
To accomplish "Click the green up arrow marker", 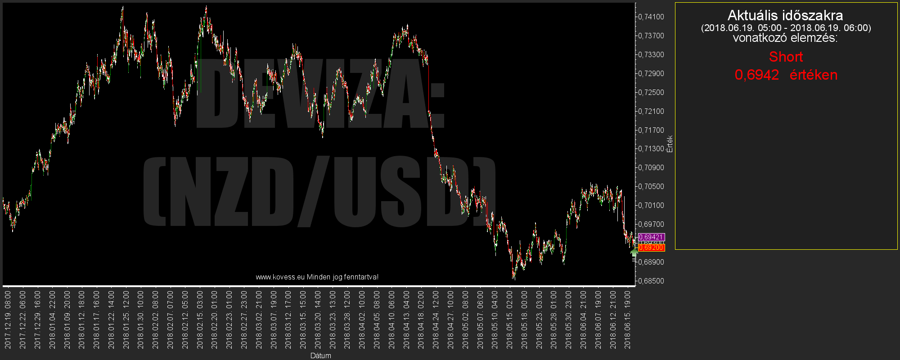I will click(x=634, y=252).
